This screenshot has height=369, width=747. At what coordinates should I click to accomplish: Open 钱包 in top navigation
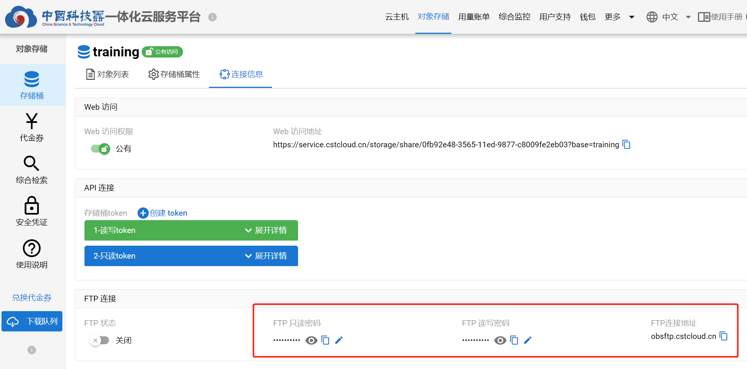click(588, 17)
